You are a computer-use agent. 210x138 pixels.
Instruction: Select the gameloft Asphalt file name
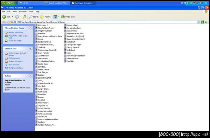(x=44, y=78)
